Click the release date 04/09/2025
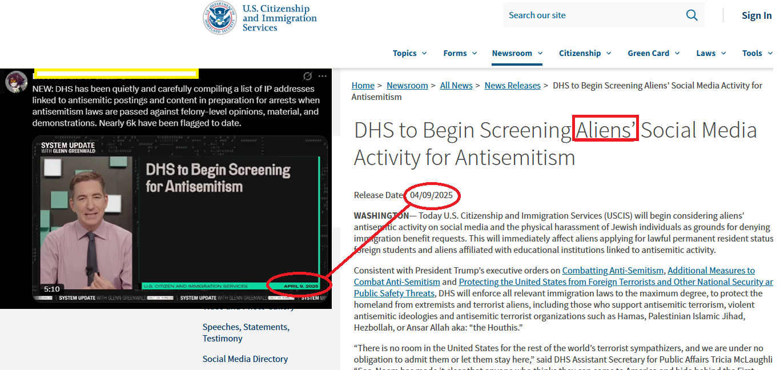The width and height of the screenshot is (780, 370). click(x=431, y=195)
